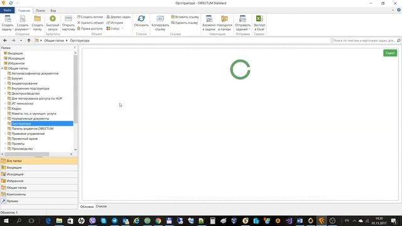Click the Обновить refresh icon
Image resolution: width=402 pixels, height=226 pixels.
click(x=141, y=19)
